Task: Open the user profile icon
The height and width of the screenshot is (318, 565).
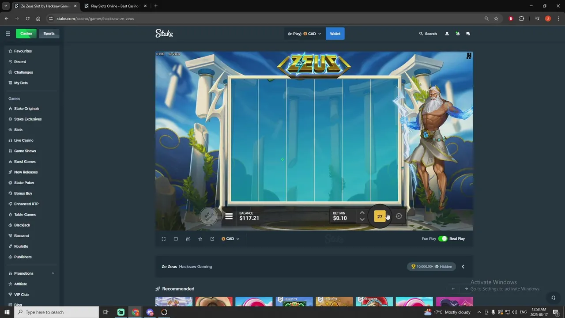Action: point(447,34)
